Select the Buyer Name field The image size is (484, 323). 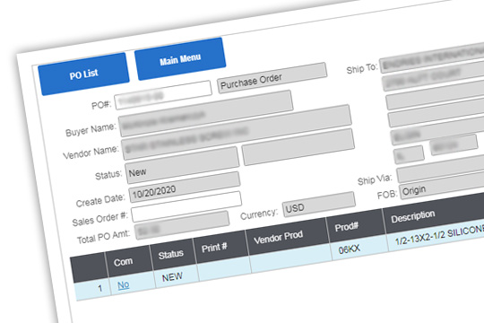tap(206, 113)
